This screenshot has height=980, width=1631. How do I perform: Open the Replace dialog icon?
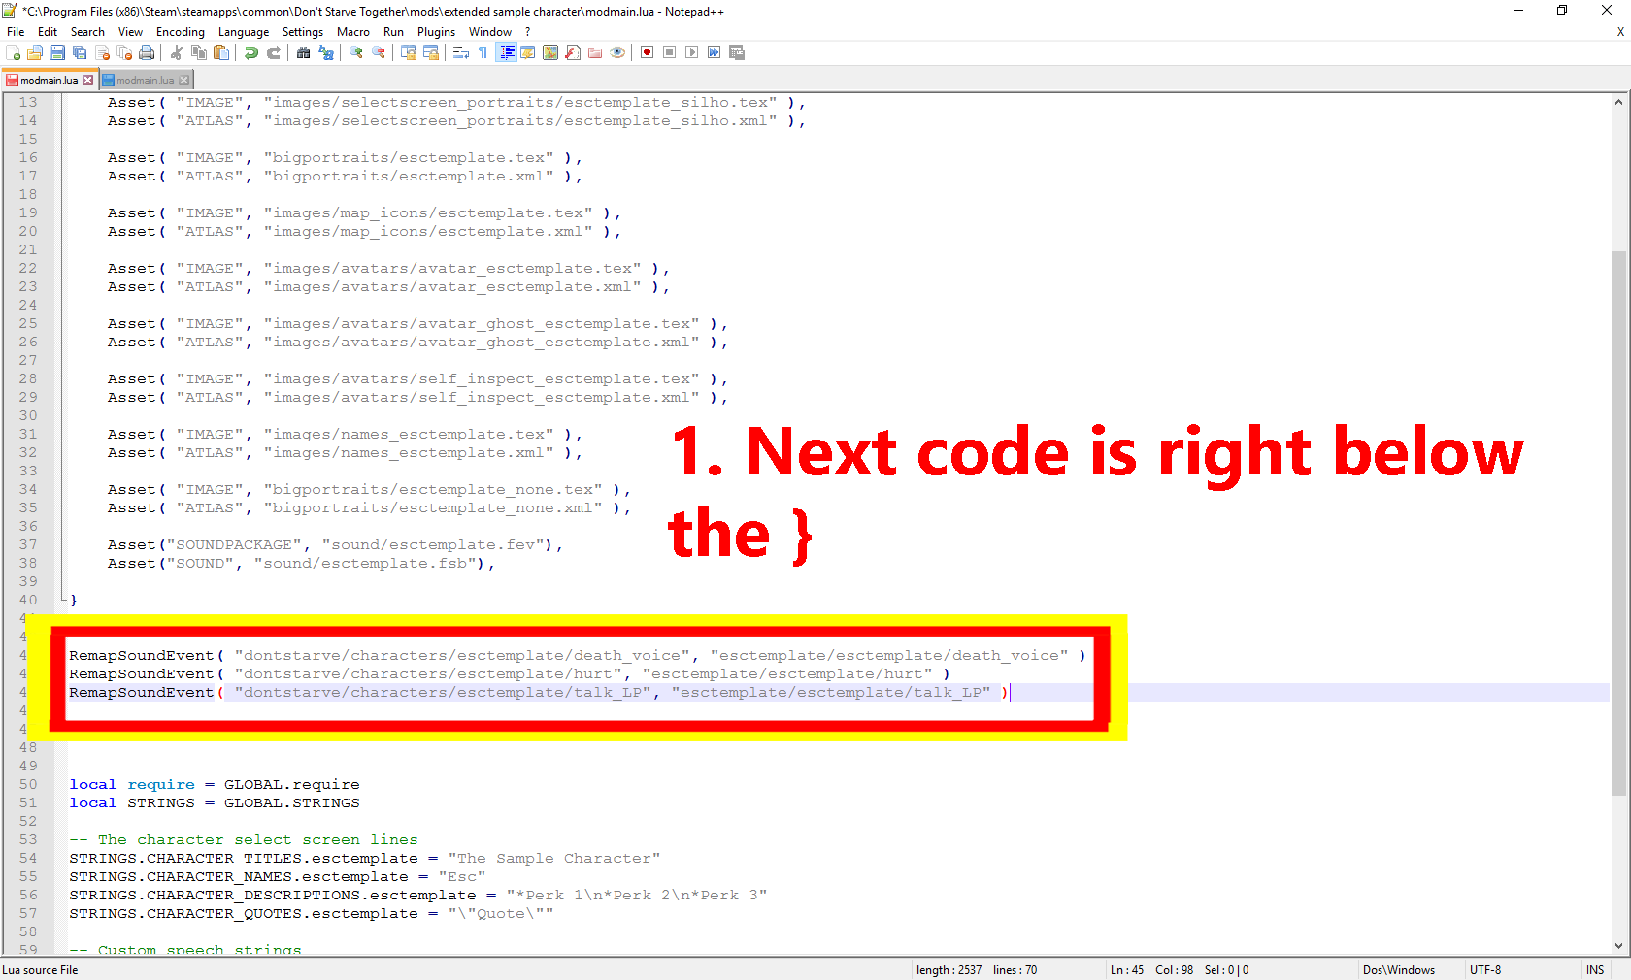click(326, 52)
